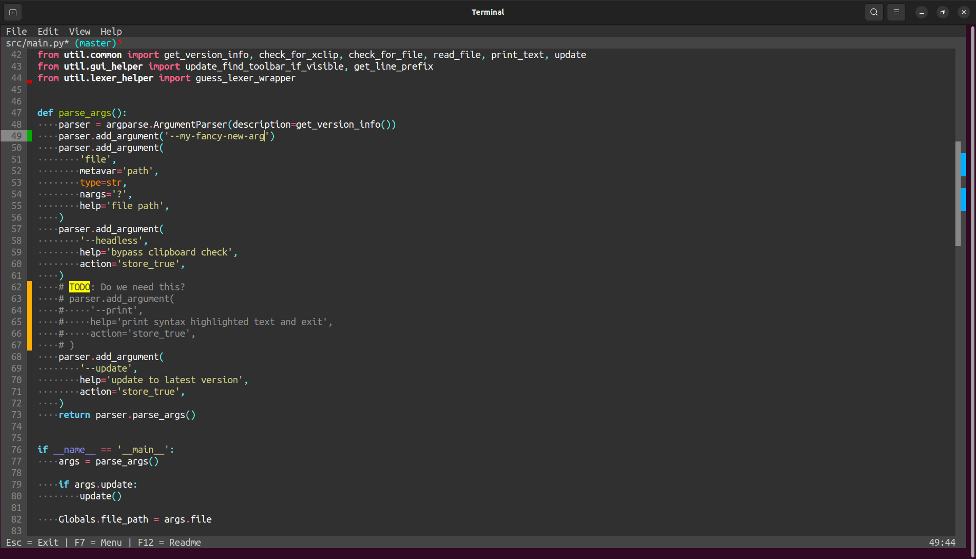The height and width of the screenshot is (559, 976).
Task: Click the F12 = Readme shortcut hint
Action: [169, 543]
